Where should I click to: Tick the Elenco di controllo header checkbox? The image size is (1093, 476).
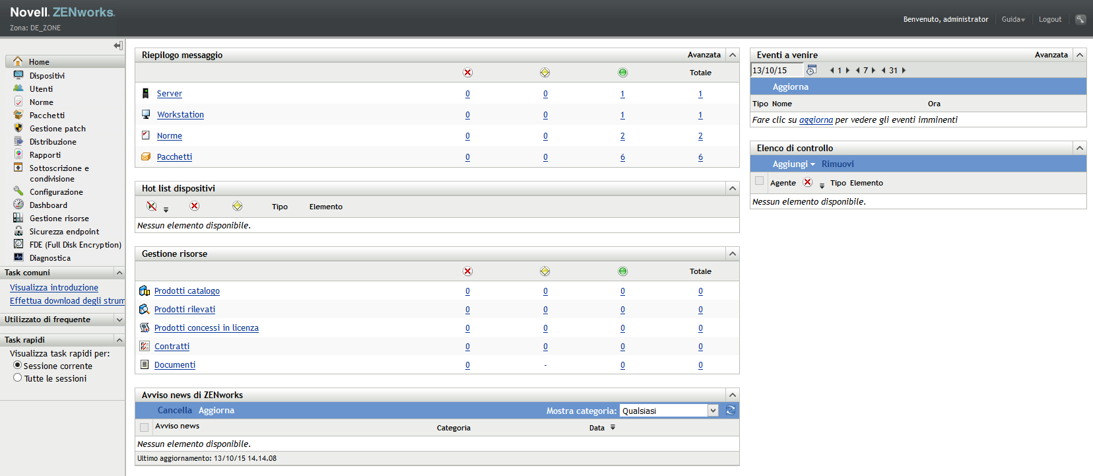point(759,181)
